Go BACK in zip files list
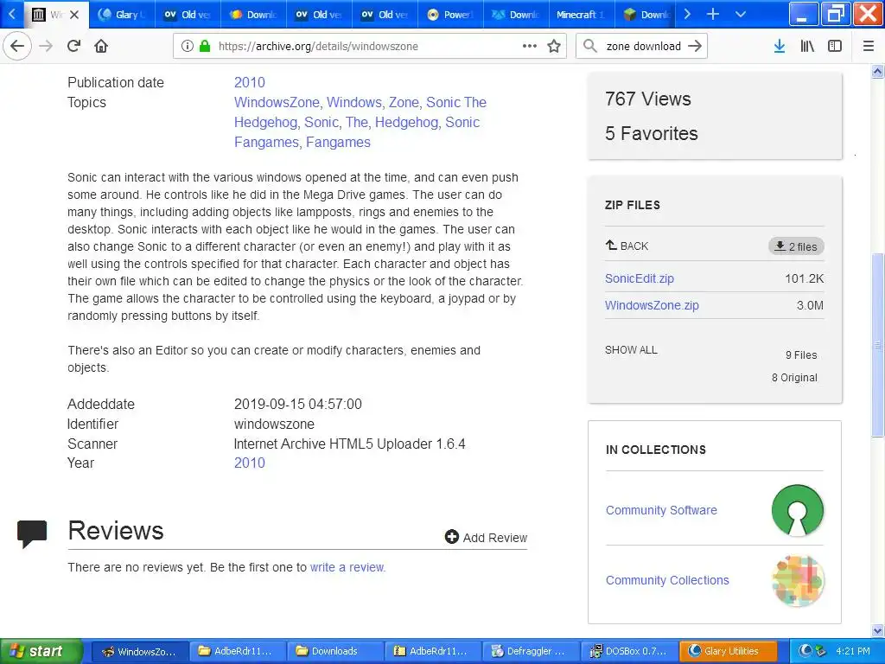Viewport: 885px width, 664px height. 627,246
